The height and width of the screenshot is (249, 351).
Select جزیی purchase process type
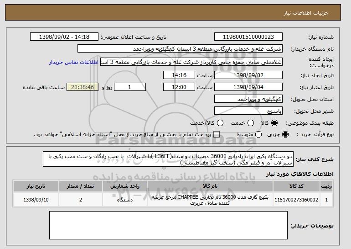[x=286, y=135]
